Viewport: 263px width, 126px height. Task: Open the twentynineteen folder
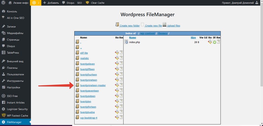pos(89,80)
